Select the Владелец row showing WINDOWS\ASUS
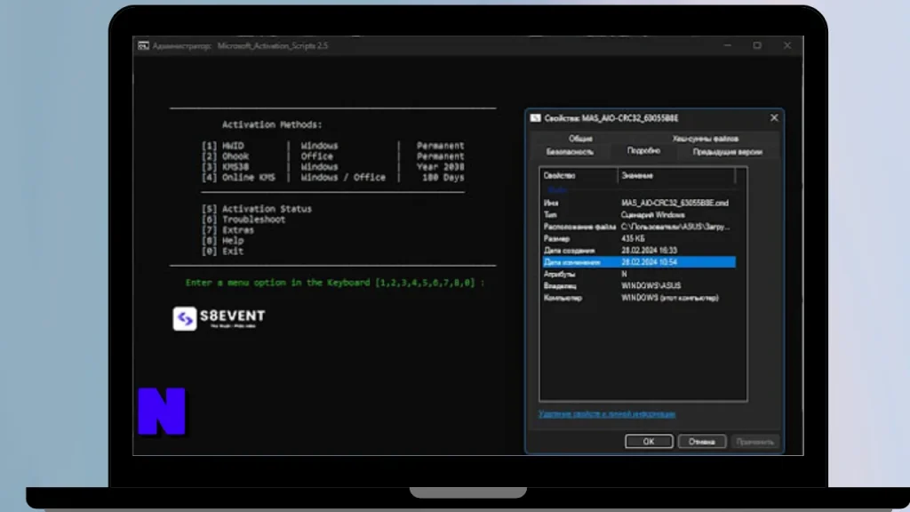The width and height of the screenshot is (910, 512). click(x=638, y=286)
